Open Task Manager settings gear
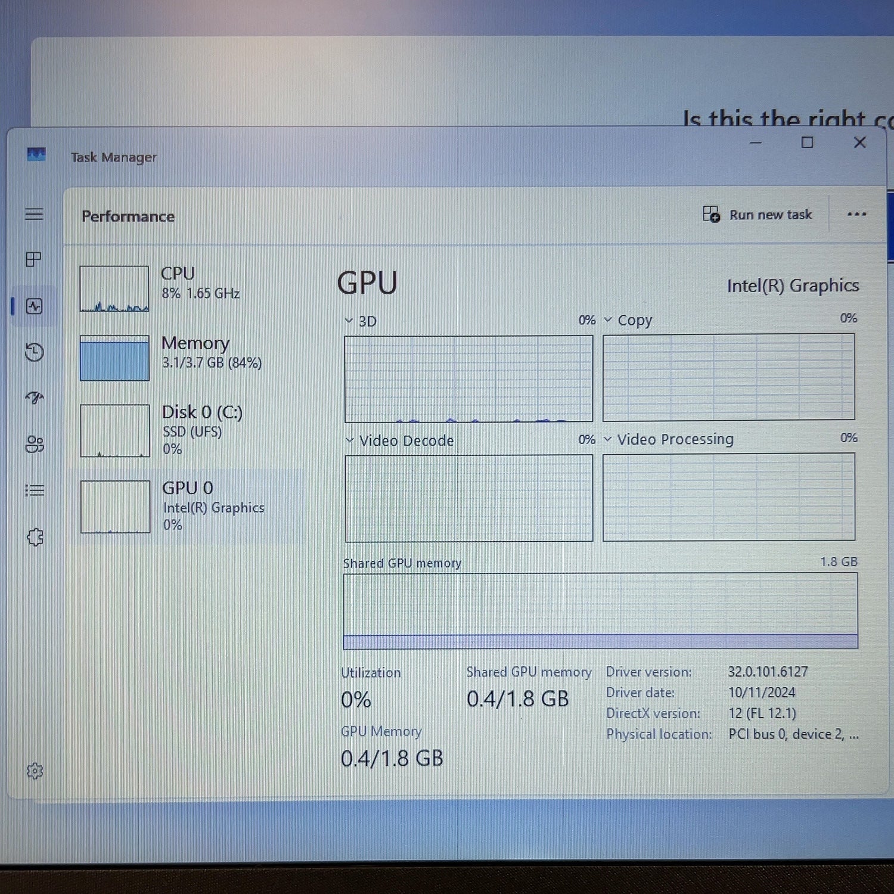 coord(35,771)
